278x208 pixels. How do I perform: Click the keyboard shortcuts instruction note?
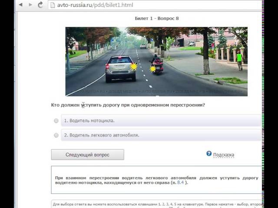(156, 204)
